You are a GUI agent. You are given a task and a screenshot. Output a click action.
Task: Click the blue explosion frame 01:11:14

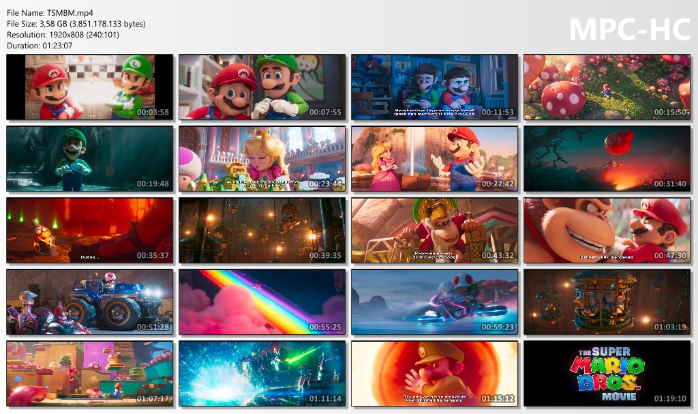[262, 374]
